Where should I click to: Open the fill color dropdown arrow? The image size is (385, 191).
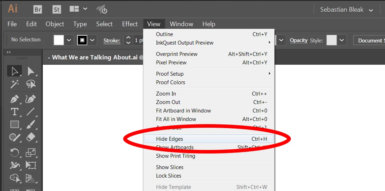coord(69,40)
